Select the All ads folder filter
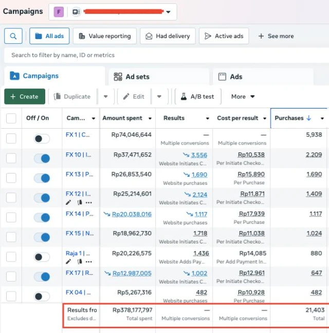The width and height of the screenshot is (329, 333). [49, 36]
